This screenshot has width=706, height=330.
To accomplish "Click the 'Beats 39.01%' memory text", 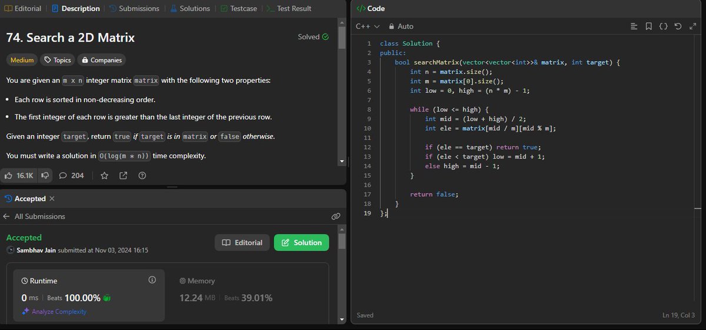I will pyautogui.click(x=248, y=298).
